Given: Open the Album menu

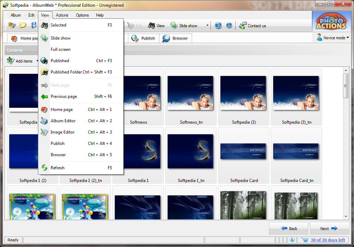Looking at the screenshot, I should [16, 15].
